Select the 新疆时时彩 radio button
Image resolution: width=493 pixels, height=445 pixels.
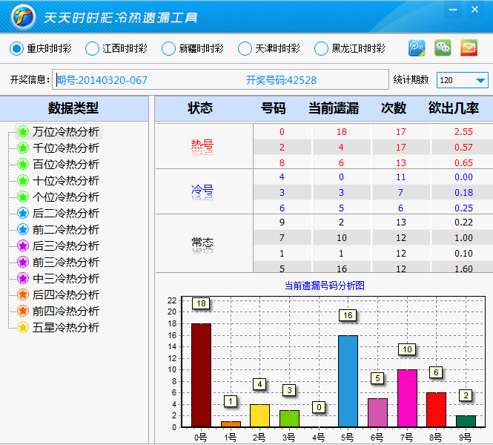tap(168, 49)
